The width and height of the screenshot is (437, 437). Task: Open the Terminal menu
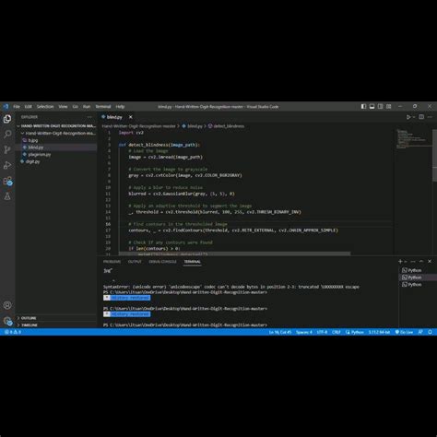click(103, 107)
